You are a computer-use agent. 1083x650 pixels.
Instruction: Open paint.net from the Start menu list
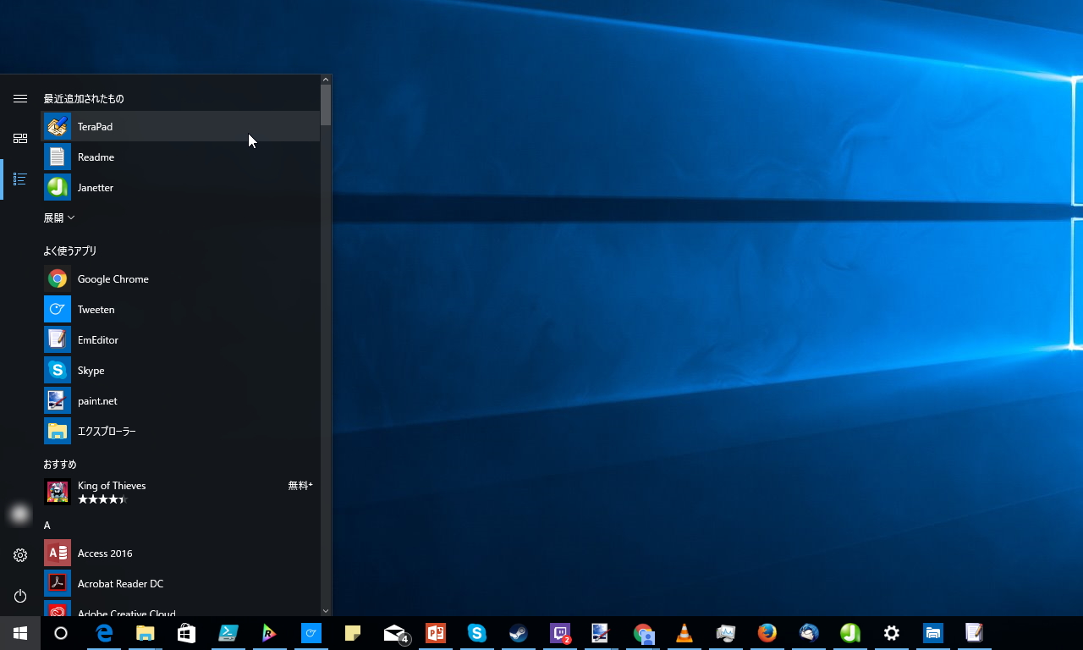[180, 401]
